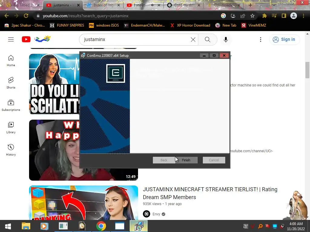Open the JUSTAMINX MINECRAFT STREAMER TIERLIST video title
The image size is (310, 232).
(x=210, y=193)
